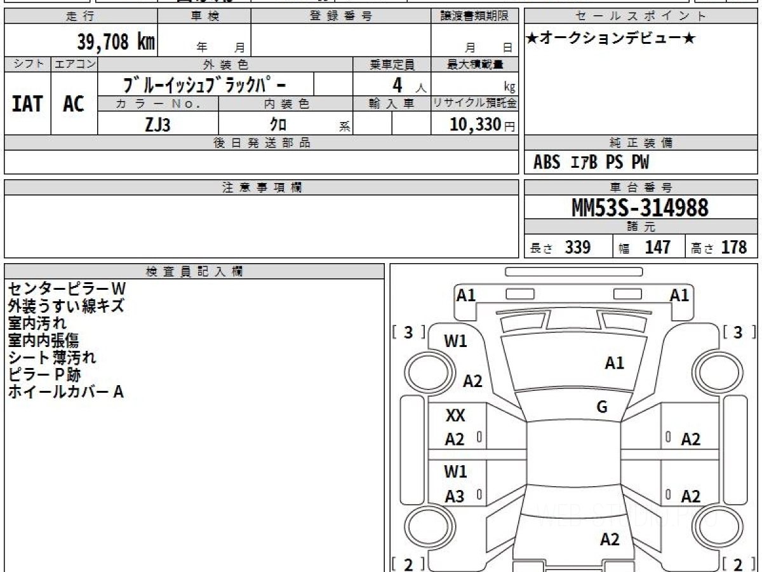The image size is (762, 572).
Task: Click the A2 mark under XX
Action: [455, 439]
